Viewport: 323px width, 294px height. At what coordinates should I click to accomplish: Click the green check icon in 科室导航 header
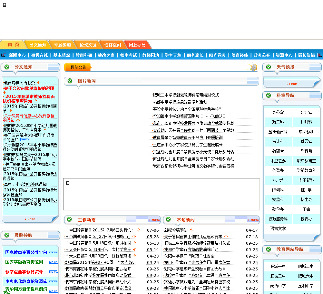269,95
